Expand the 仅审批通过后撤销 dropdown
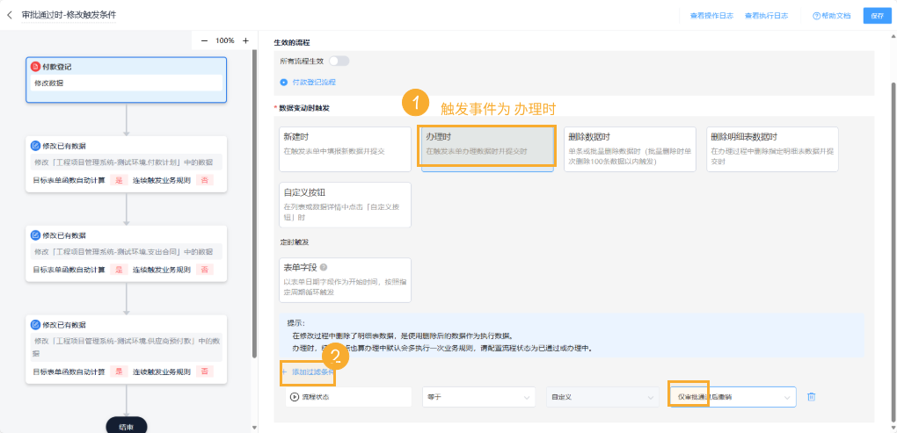 tap(733, 397)
